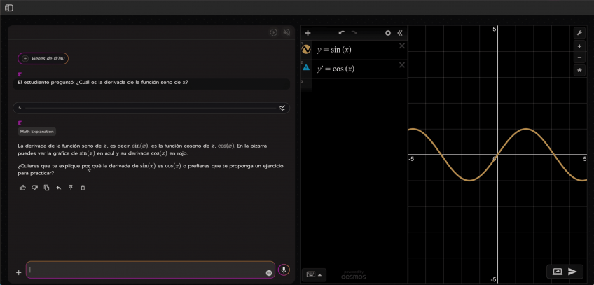The height and width of the screenshot is (285, 594).
Task: Reset graph to default home view
Action: (579, 70)
